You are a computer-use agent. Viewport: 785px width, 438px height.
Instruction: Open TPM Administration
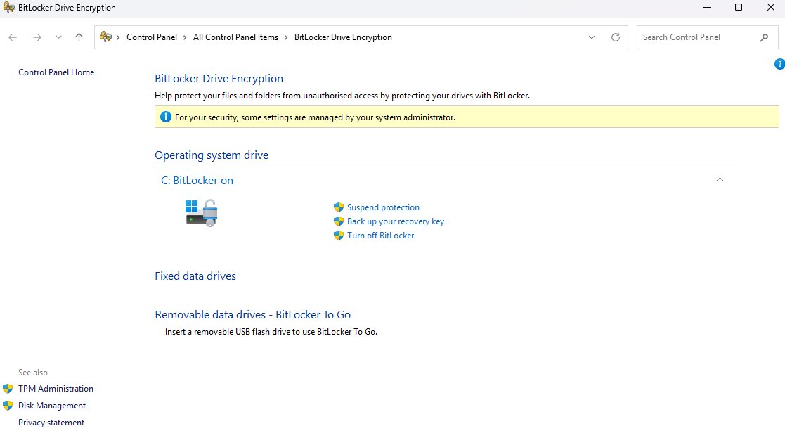click(56, 389)
